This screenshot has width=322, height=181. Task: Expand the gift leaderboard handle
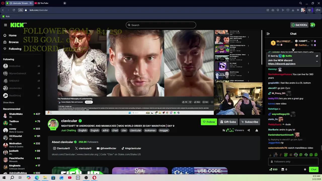click(293, 50)
